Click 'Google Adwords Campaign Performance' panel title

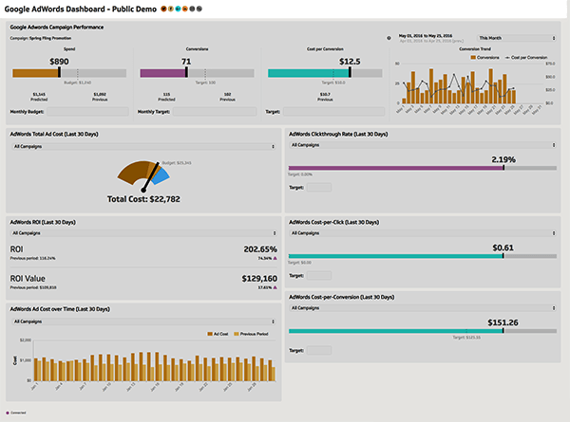[57, 28]
